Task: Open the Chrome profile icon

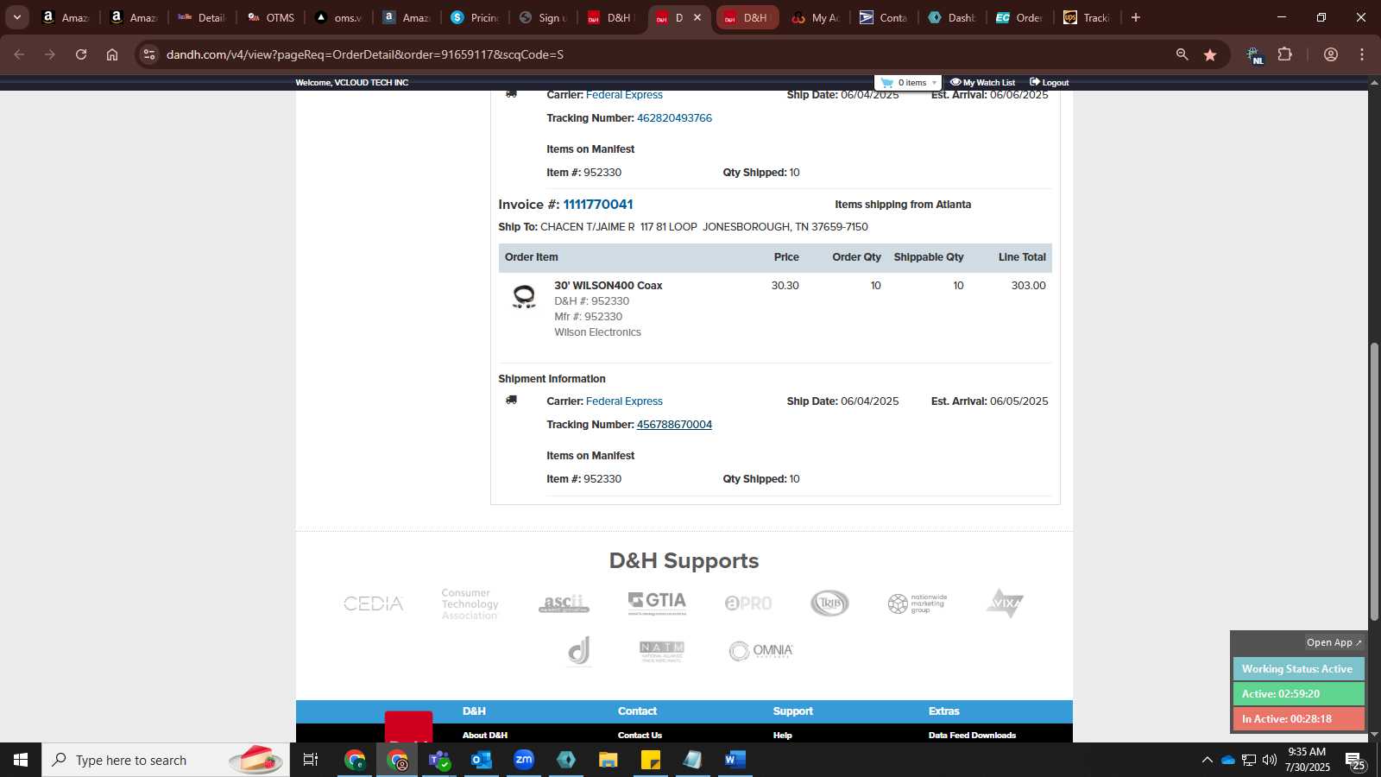Action: coord(1331,54)
